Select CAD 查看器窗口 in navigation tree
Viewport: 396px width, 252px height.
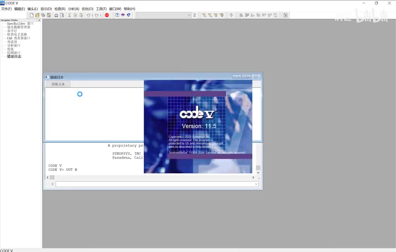[x=19, y=38]
